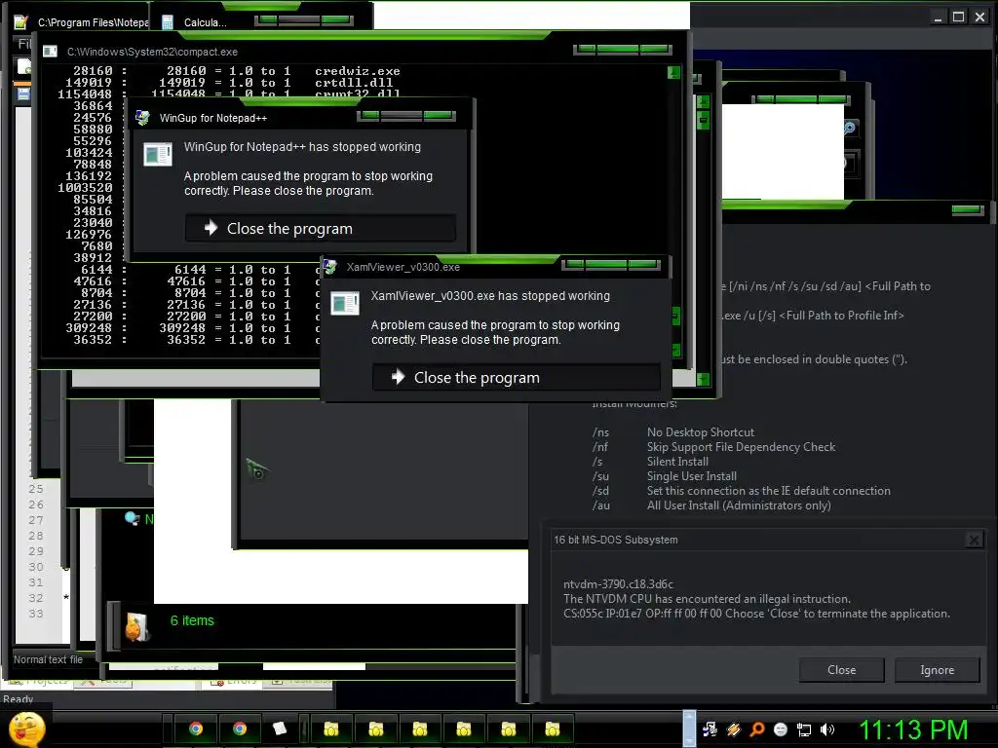Click the XamlViewer_v0300.exe title bar icon
This screenshot has height=748, width=998.
tap(329, 267)
